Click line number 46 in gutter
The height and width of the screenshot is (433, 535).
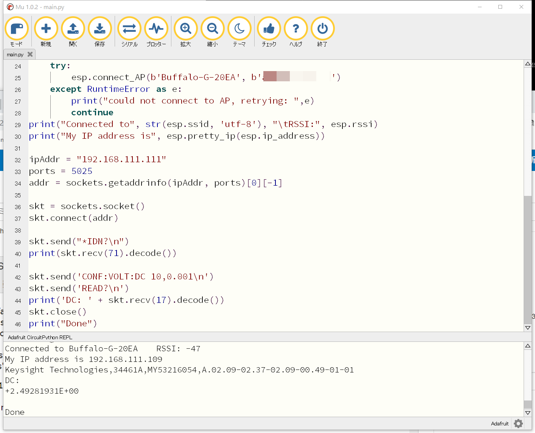18,324
